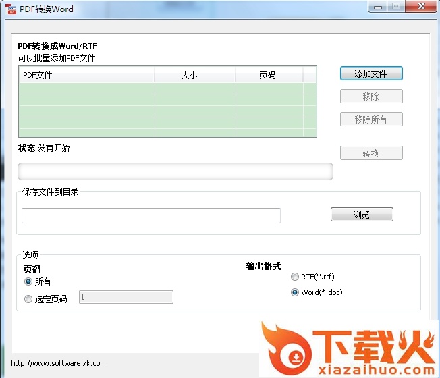Image resolution: width=440 pixels, height=378 pixels.
Task: Close the PDF转换Word window
Action: pyautogui.click(x=421, y=6)
